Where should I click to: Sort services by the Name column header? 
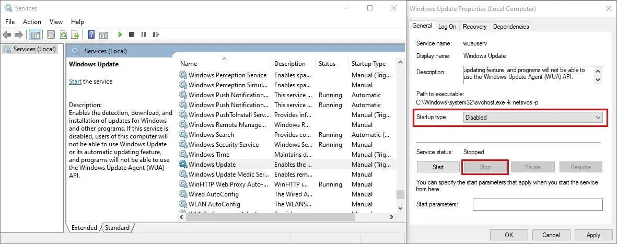point(224,63)
